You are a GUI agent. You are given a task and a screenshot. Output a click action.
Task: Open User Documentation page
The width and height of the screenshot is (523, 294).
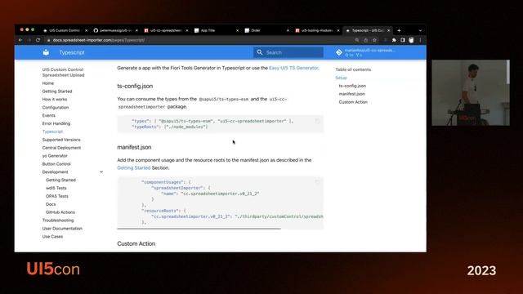pyautogui.click(x=62, y=229)
